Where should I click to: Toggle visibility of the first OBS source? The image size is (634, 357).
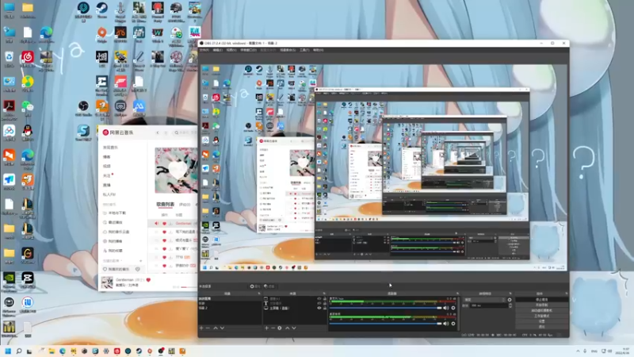click(x=319, y=299)
